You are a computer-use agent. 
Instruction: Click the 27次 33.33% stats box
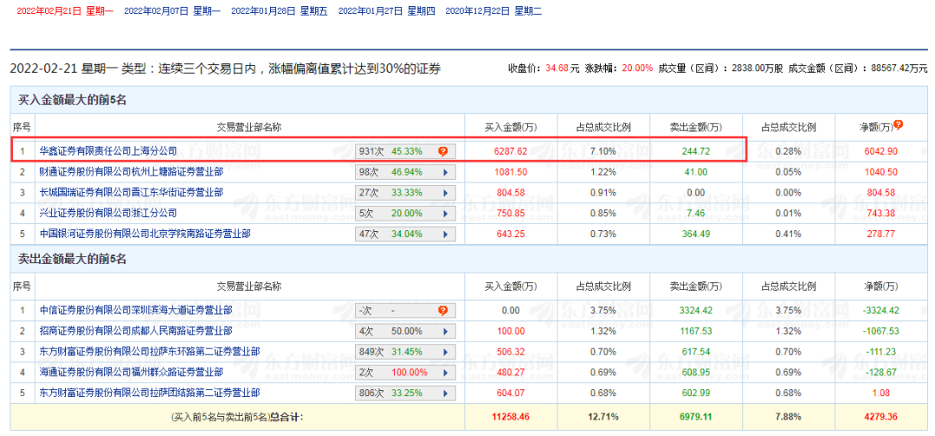(405, 192)
